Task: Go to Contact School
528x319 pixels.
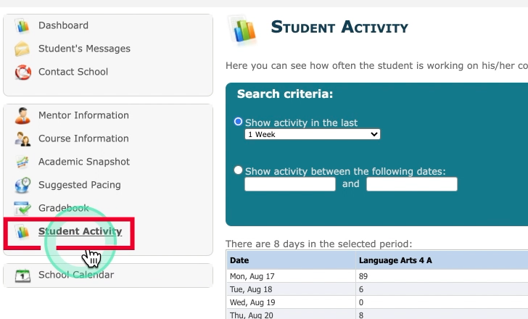Action: coord(73,72)
